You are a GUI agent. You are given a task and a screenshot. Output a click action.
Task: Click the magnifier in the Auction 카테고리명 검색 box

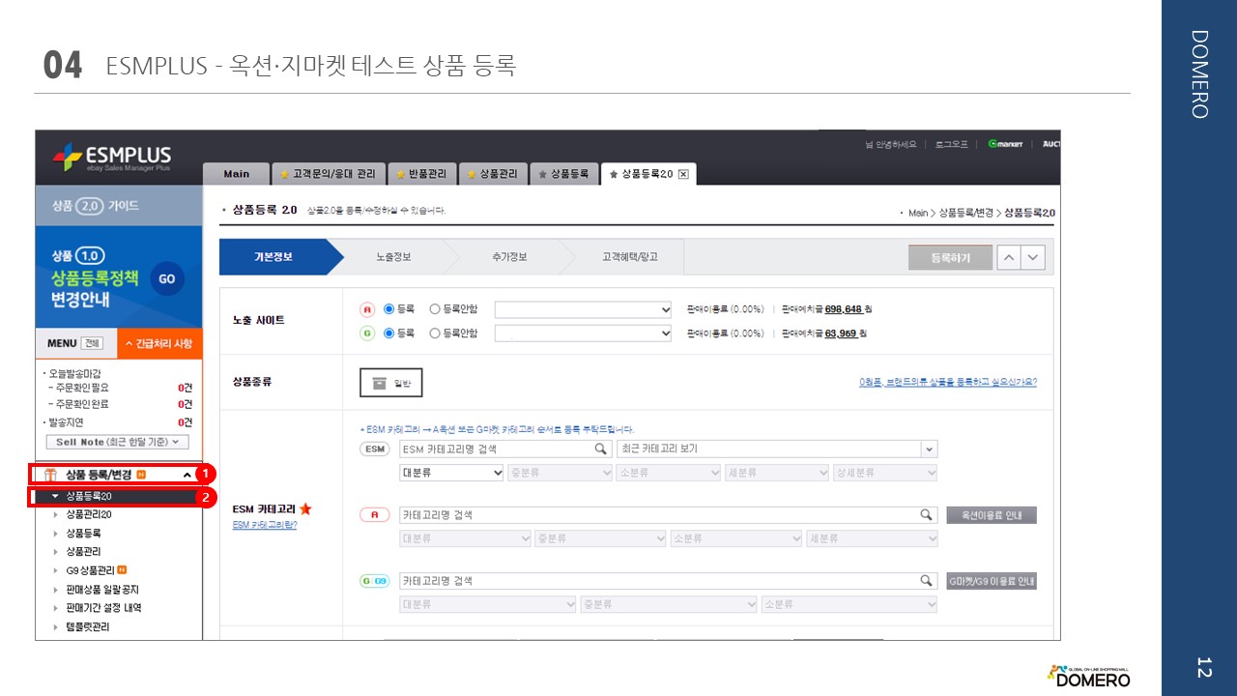[x=925, y=515]
